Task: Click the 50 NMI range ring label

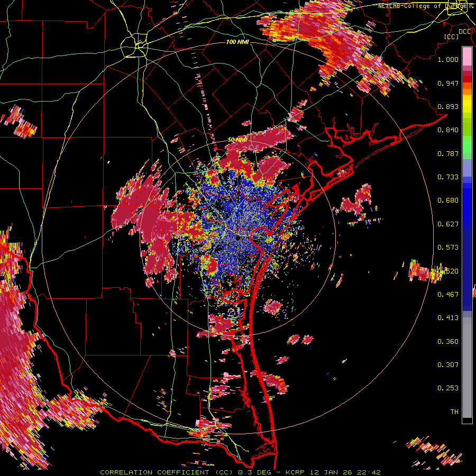Action: click(x=237, y=140)
